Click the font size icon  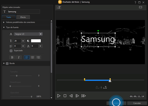[11, 41]
